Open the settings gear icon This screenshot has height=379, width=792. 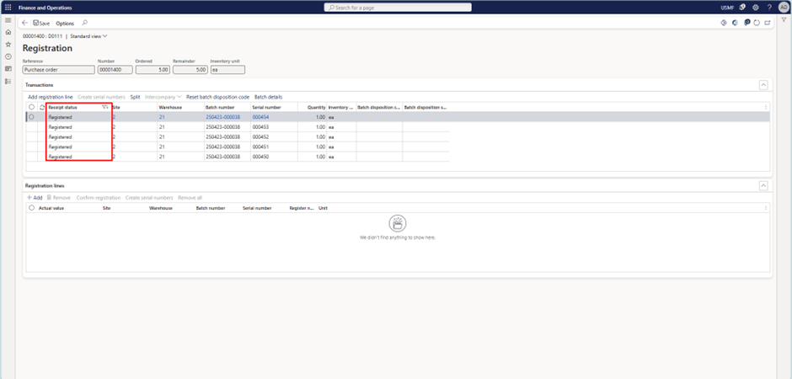(756, 8)
